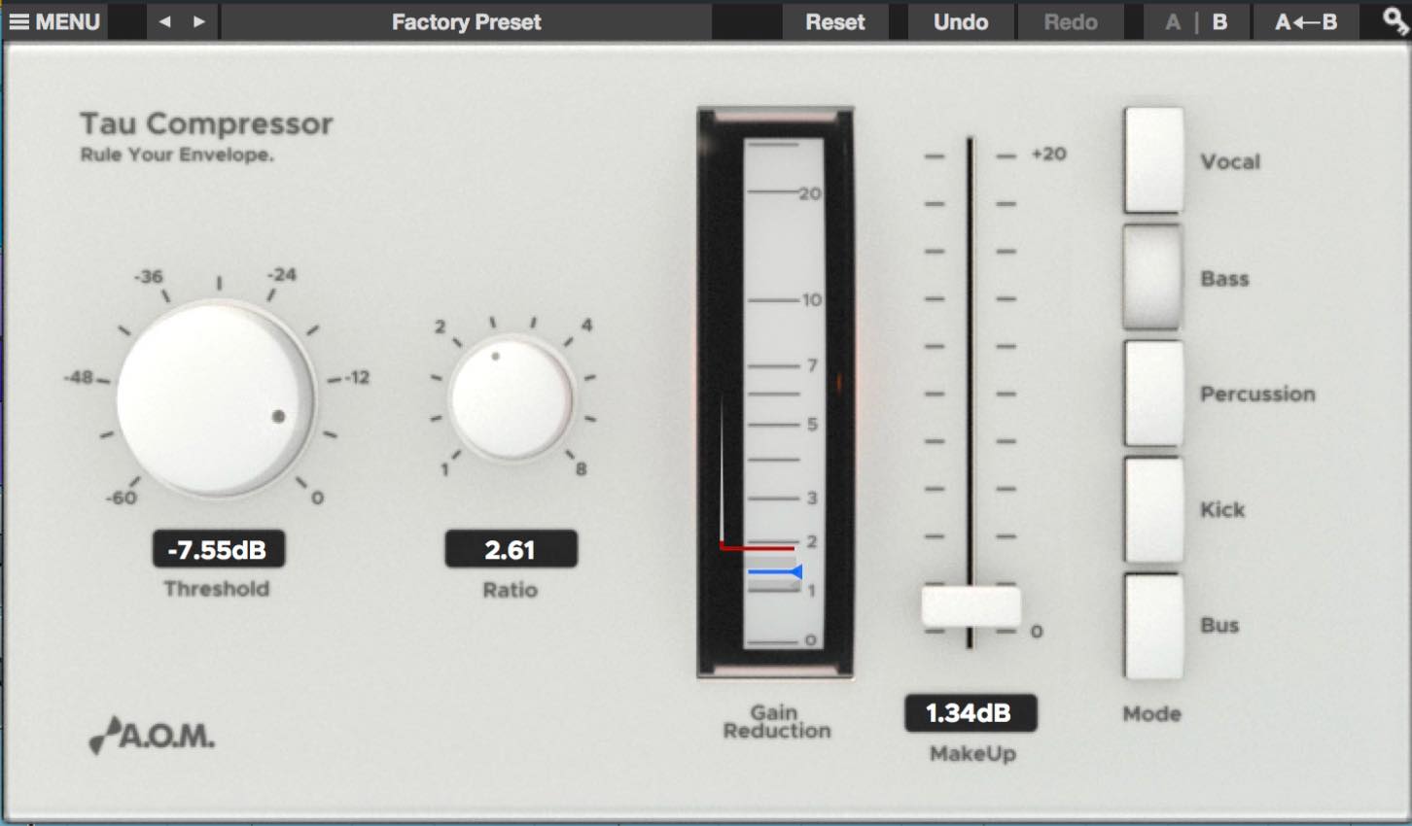This screenshot has height=826, width=1412.
Task: Copy B to A with A←B
Action: (x=1306, y=21)
